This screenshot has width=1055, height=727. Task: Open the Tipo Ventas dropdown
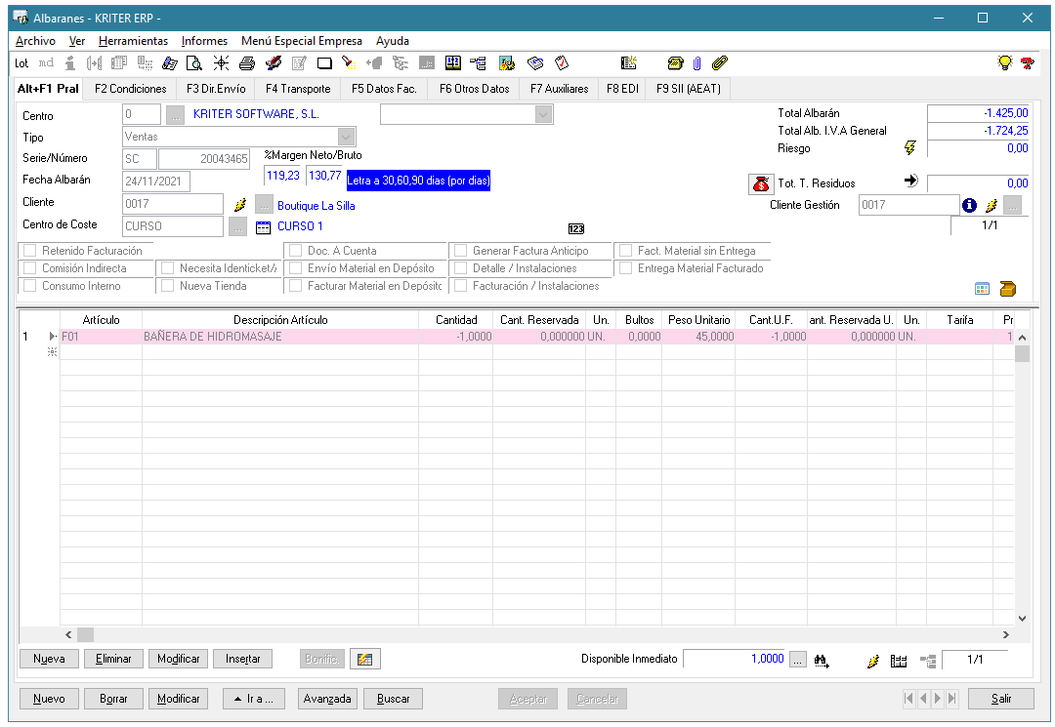click(346, 137)
